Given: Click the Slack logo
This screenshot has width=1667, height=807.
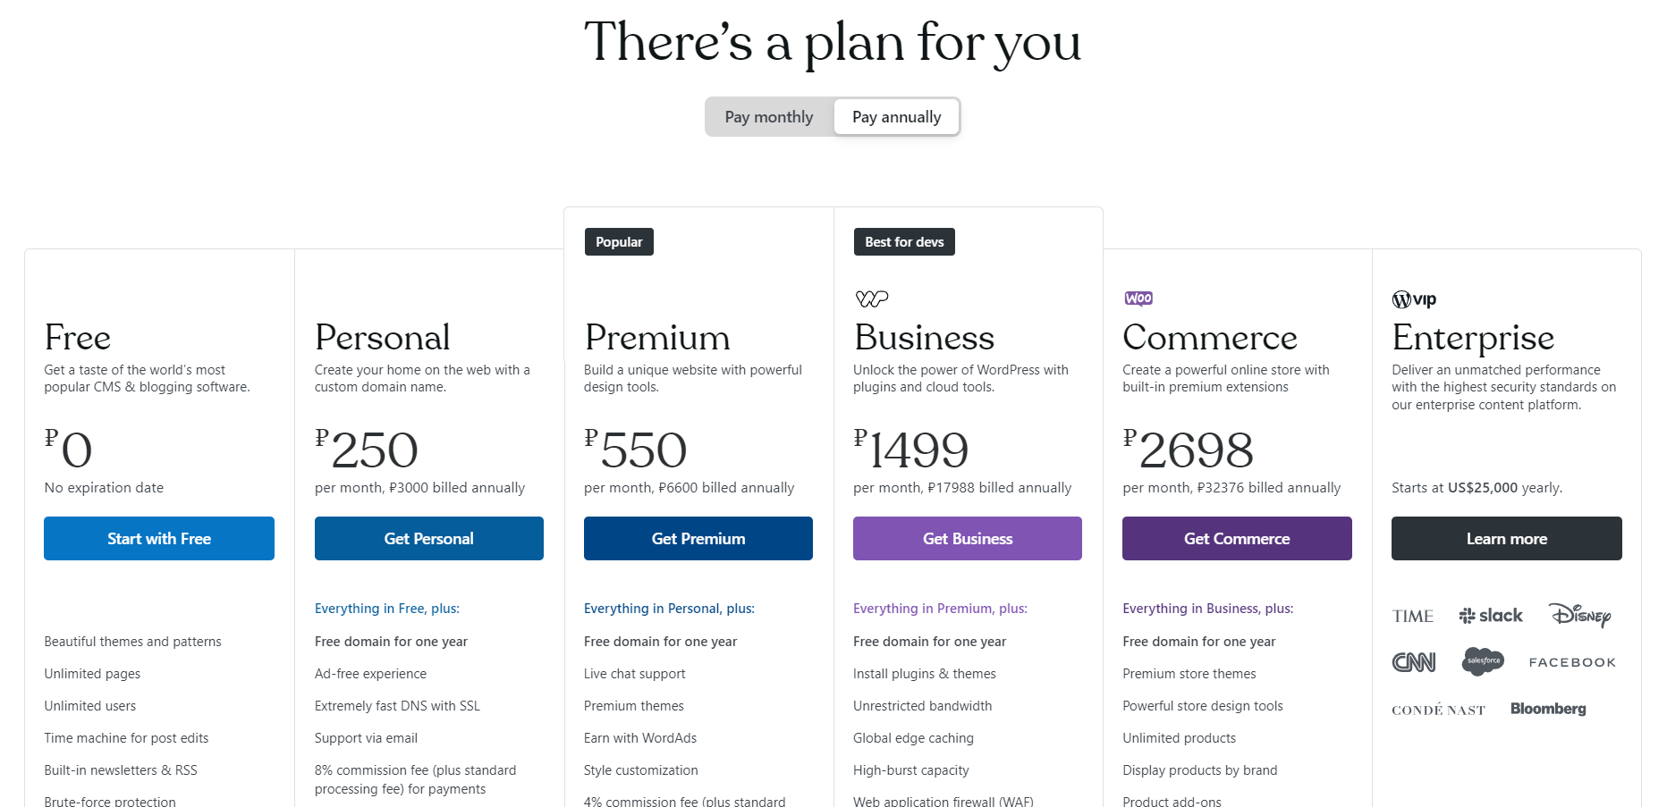Looking at the screenshot, I should (1491, 615).
